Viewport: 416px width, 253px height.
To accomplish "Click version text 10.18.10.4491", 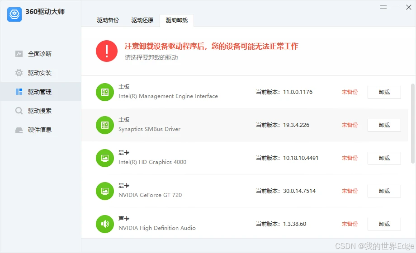I will point(301,158).
